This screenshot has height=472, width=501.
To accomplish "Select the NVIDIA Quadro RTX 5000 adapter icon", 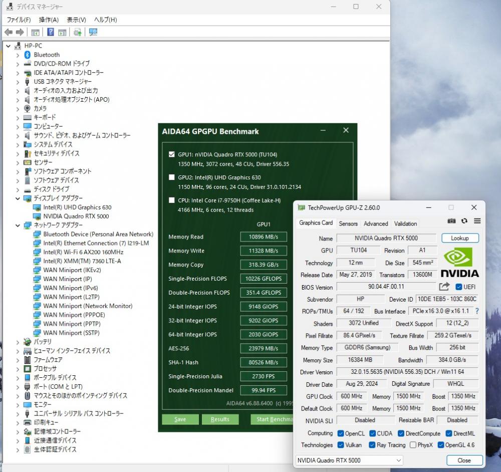I will tap(37, 216).
